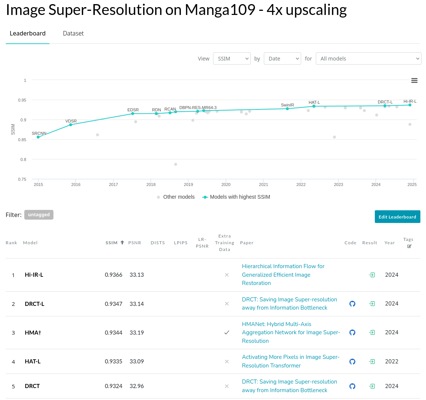Sort by the LR-PSNR column header
Screen dimensions: 426x400
203,243
